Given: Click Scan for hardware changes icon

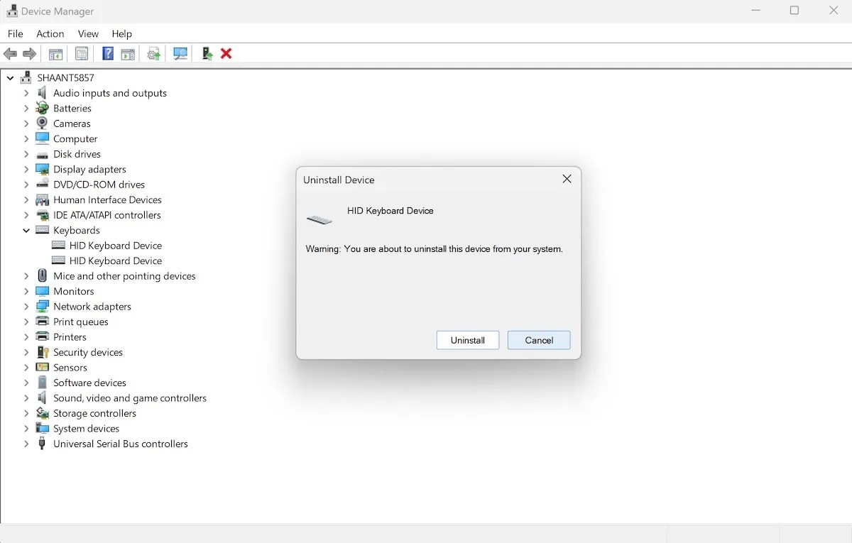Looking at the screenshot, I should pos(180,53).
